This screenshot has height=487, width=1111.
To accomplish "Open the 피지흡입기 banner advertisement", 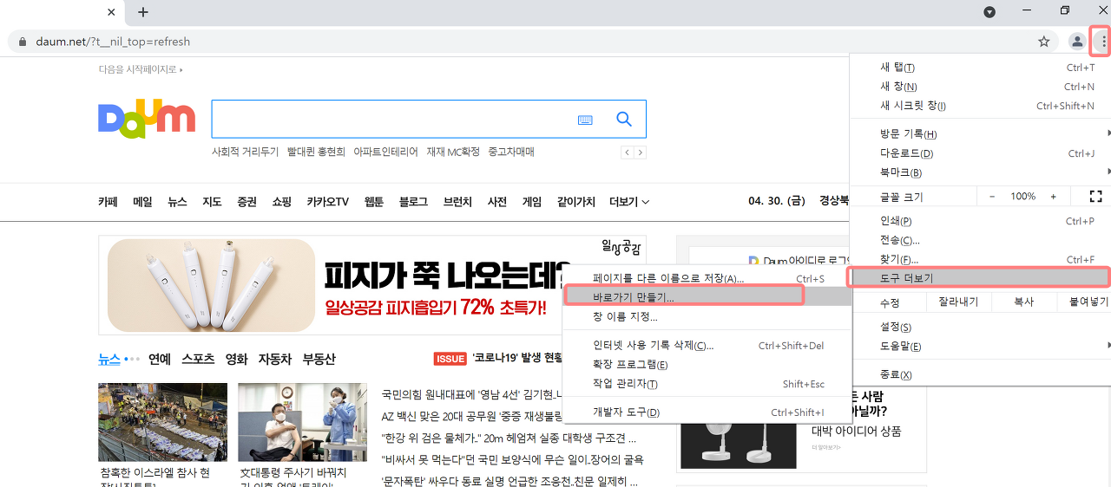I will pyautogui.click(x=372, y=285).
